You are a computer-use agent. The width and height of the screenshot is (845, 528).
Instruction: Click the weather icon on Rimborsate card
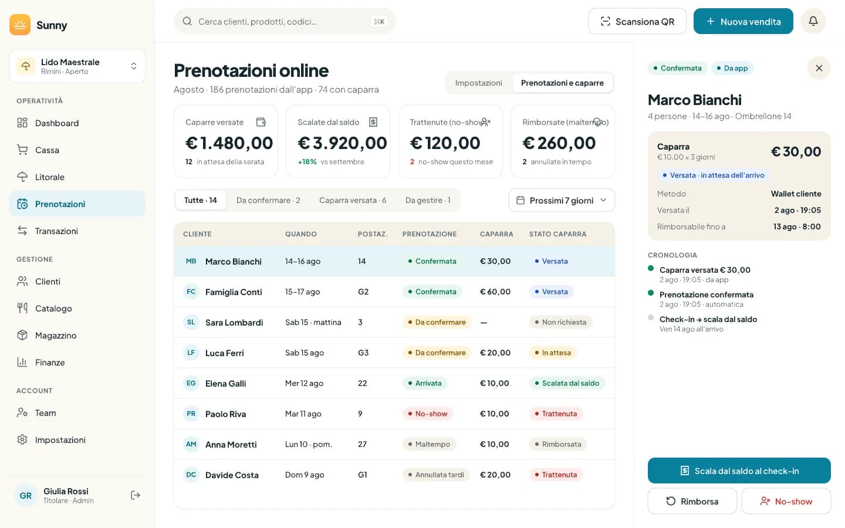pos(598,122)
